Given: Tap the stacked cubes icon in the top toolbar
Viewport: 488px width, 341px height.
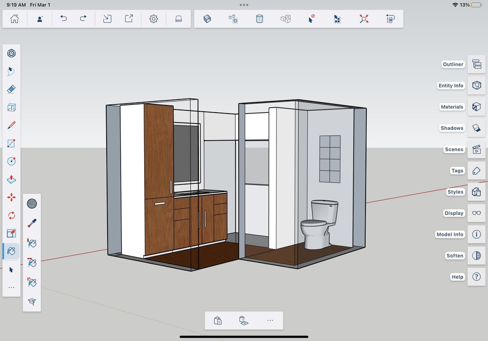Looking at the screenshot, I should 286,19.
